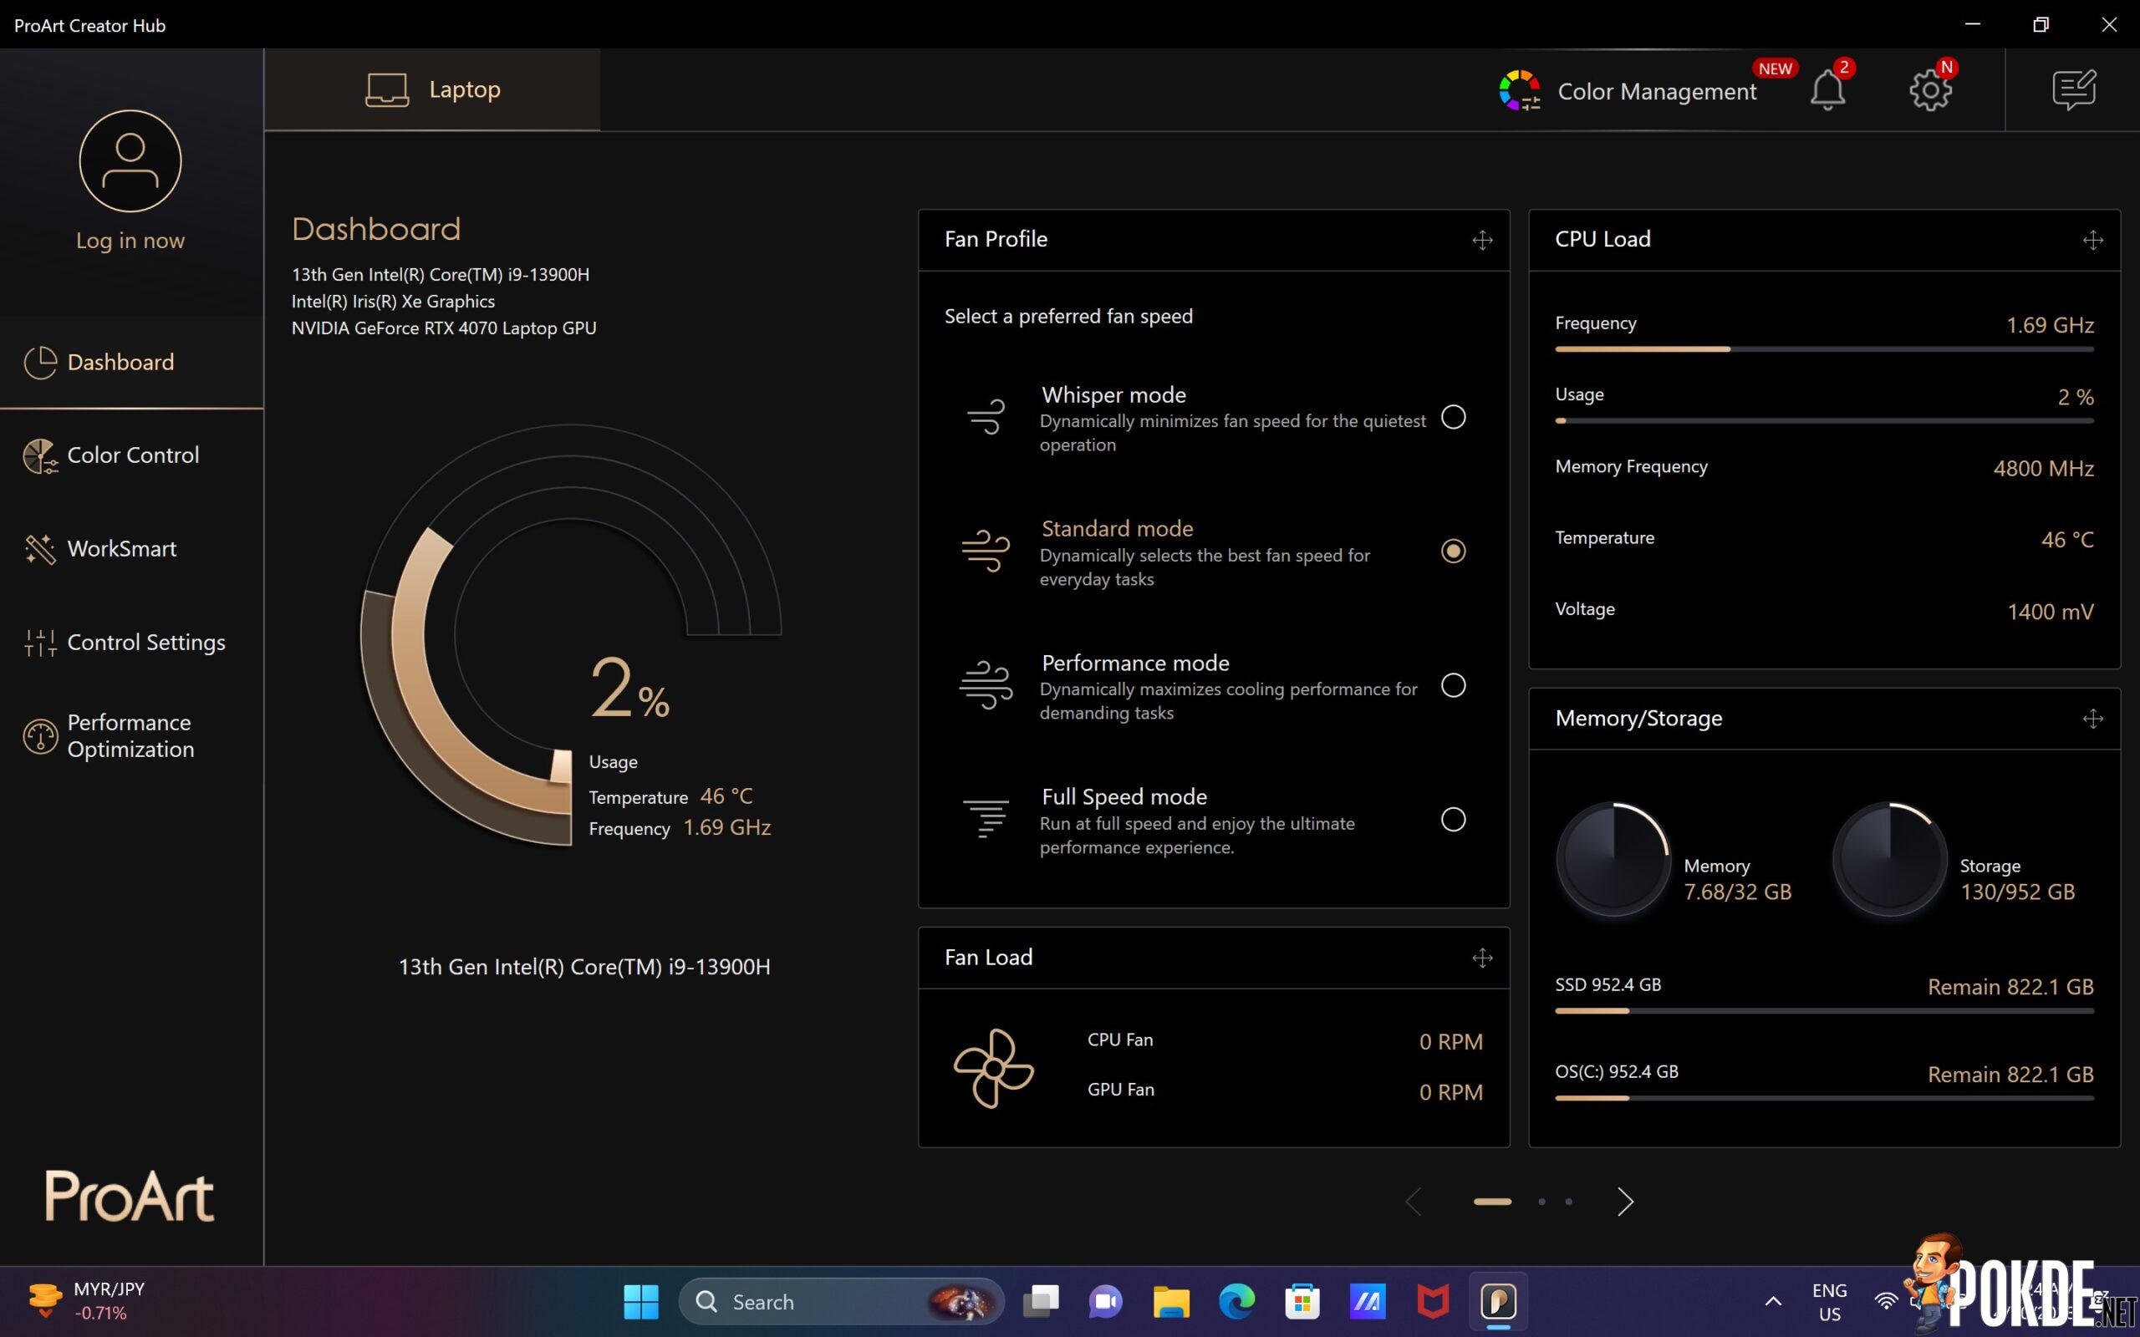This screenshot has height=1337, width=2140.
Task: Click the fan icon in Fan Load
Action: pyautogui.click(x=994, y=1068)
